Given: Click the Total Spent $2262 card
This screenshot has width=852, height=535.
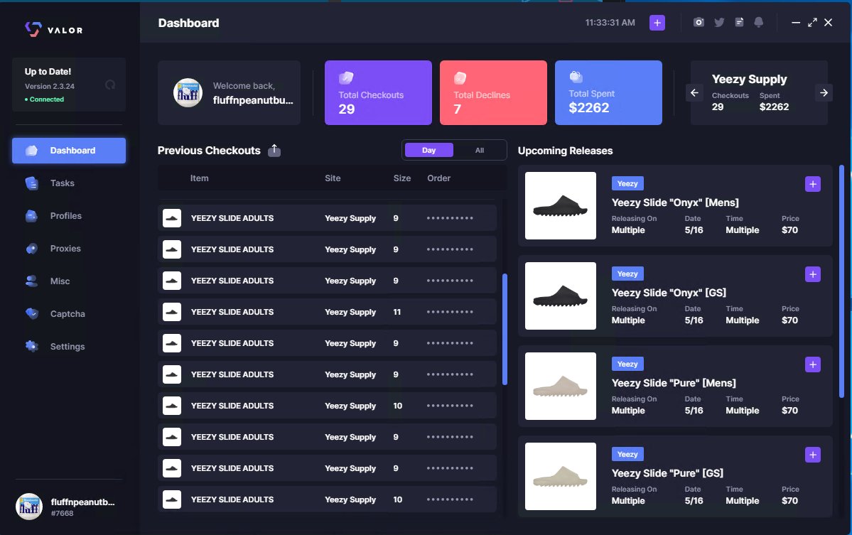Looking at the screenshot, I should coord(608,93).
